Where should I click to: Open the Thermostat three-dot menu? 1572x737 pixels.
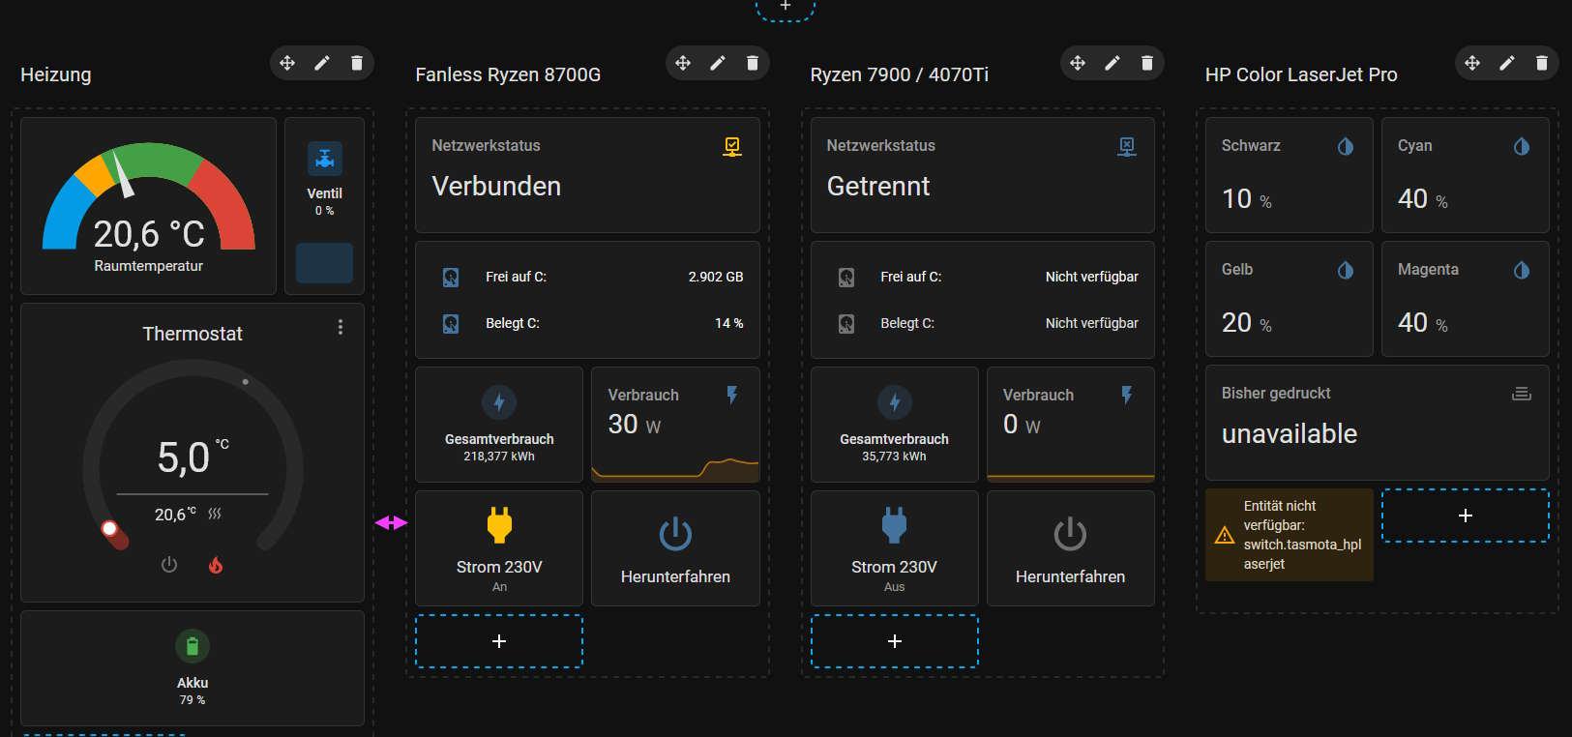341,327
